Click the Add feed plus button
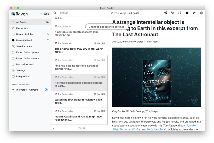 click(44, 14)
